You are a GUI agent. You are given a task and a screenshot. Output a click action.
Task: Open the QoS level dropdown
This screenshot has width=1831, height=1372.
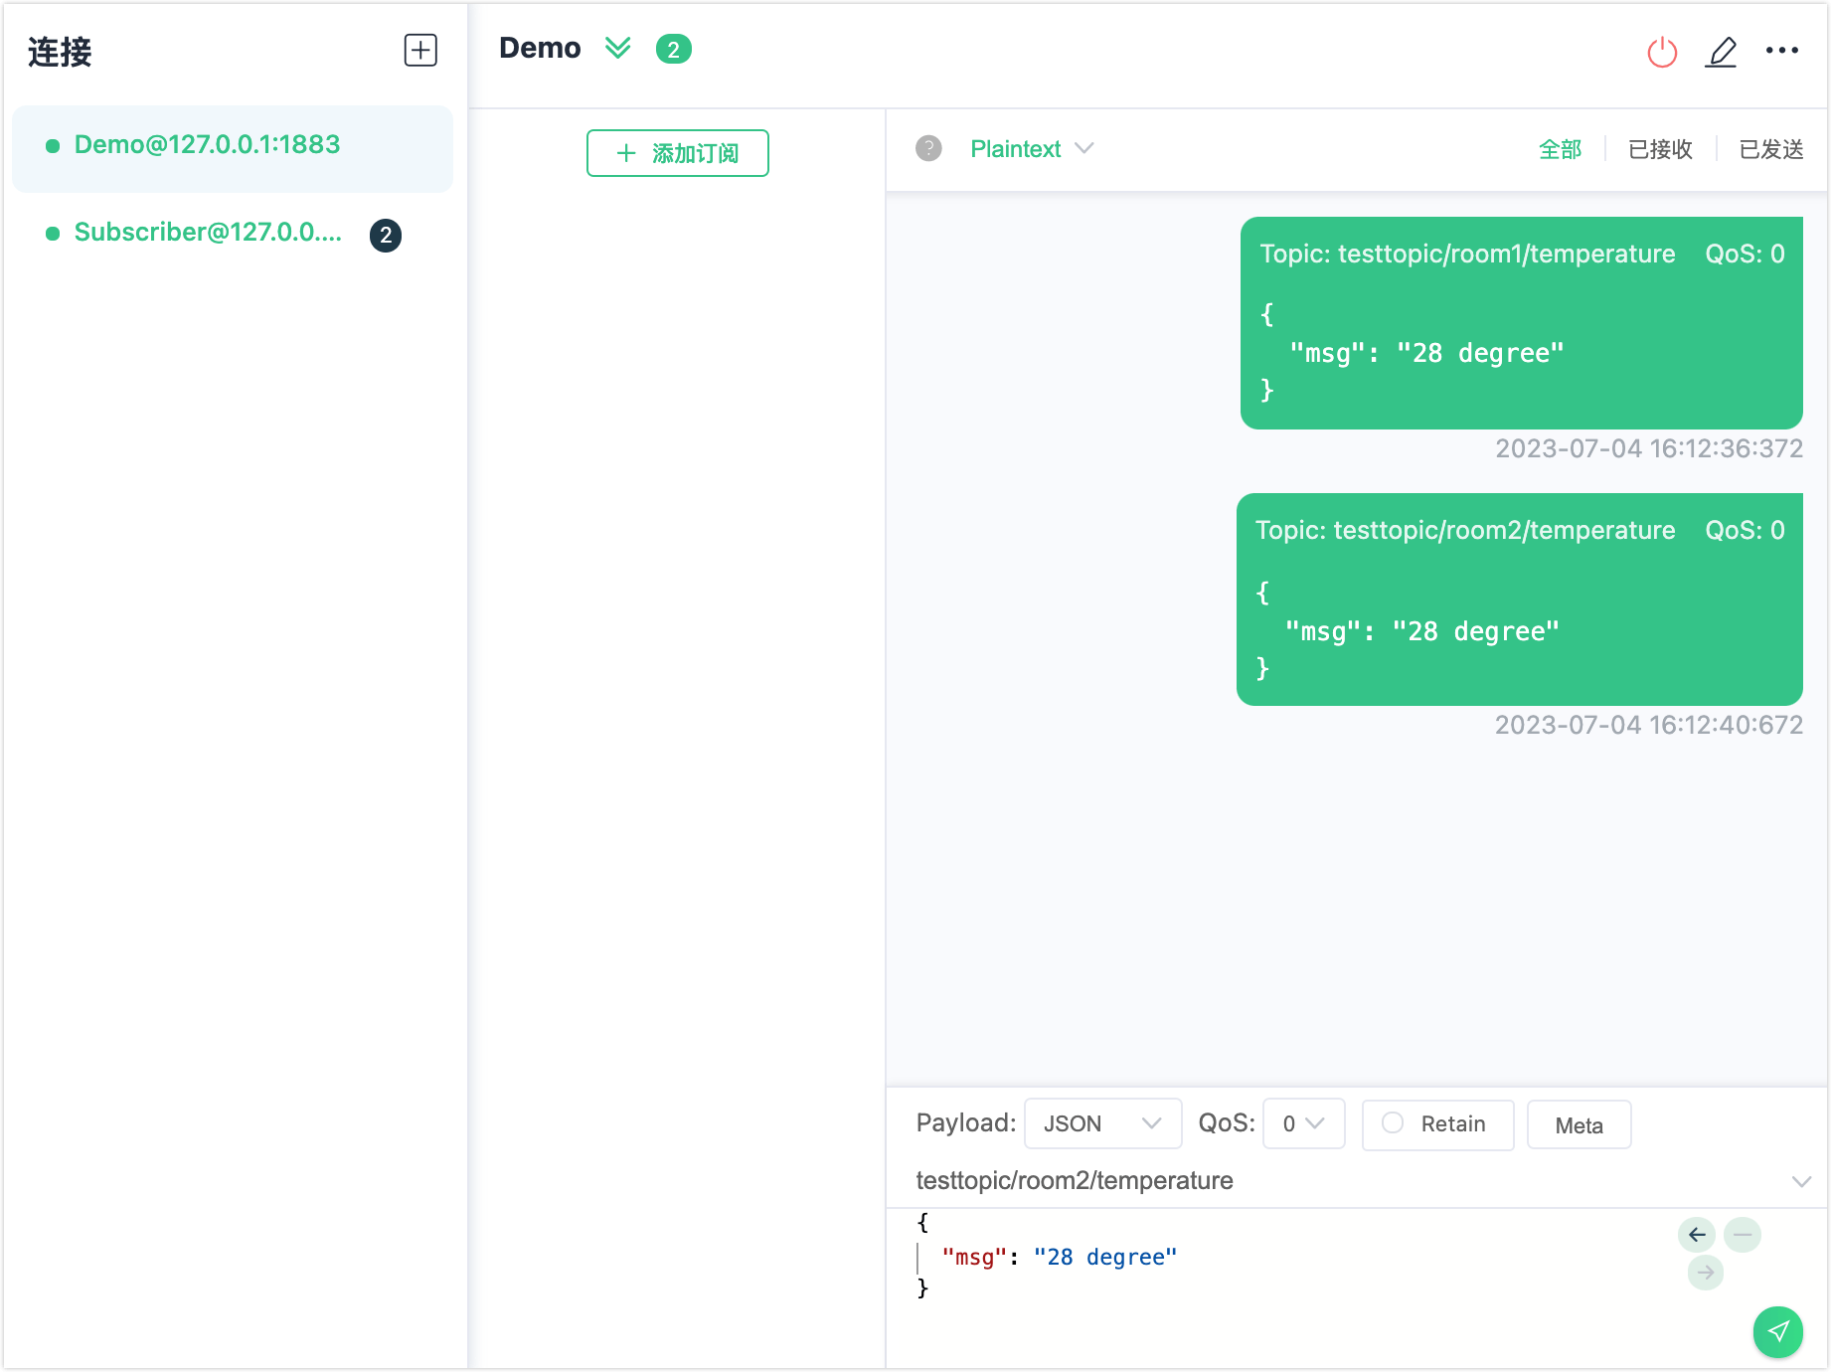point(1303,1123)
